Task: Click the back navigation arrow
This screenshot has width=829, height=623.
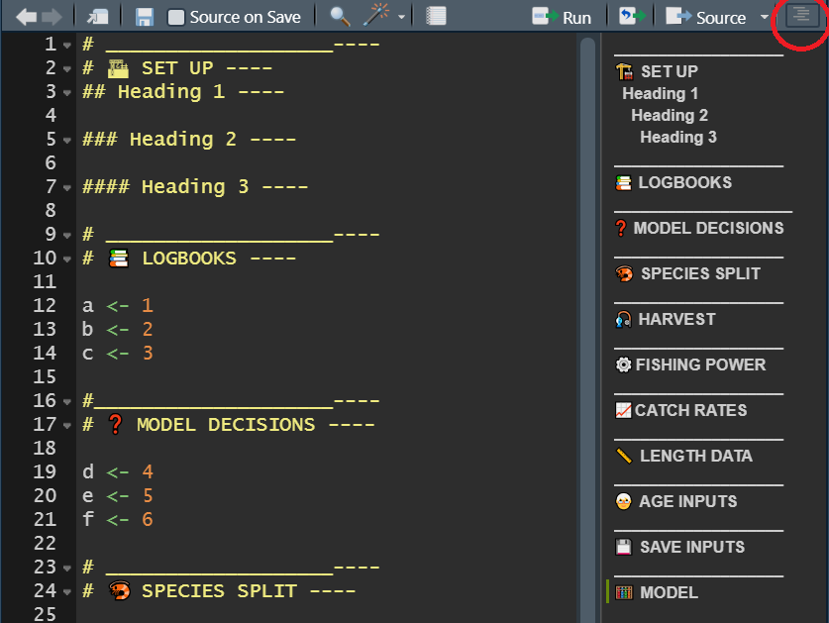Action: pos(26,17)
